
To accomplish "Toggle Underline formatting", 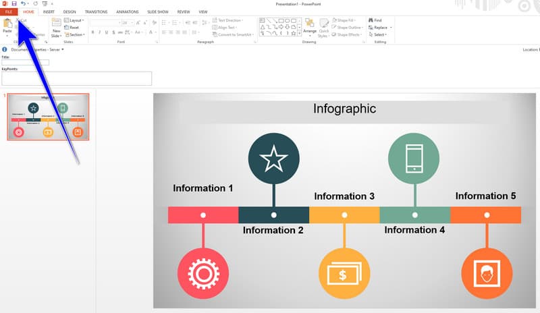I will 107,32.
